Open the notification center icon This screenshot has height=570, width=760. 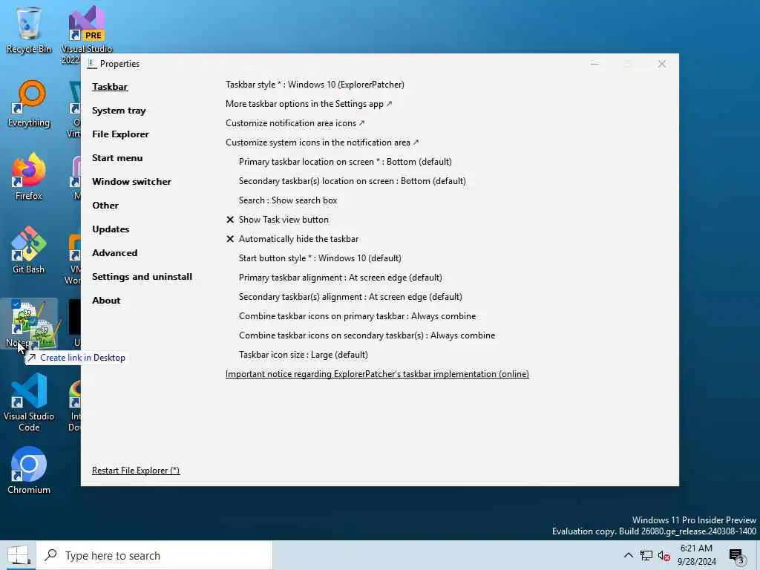[736, 556]
